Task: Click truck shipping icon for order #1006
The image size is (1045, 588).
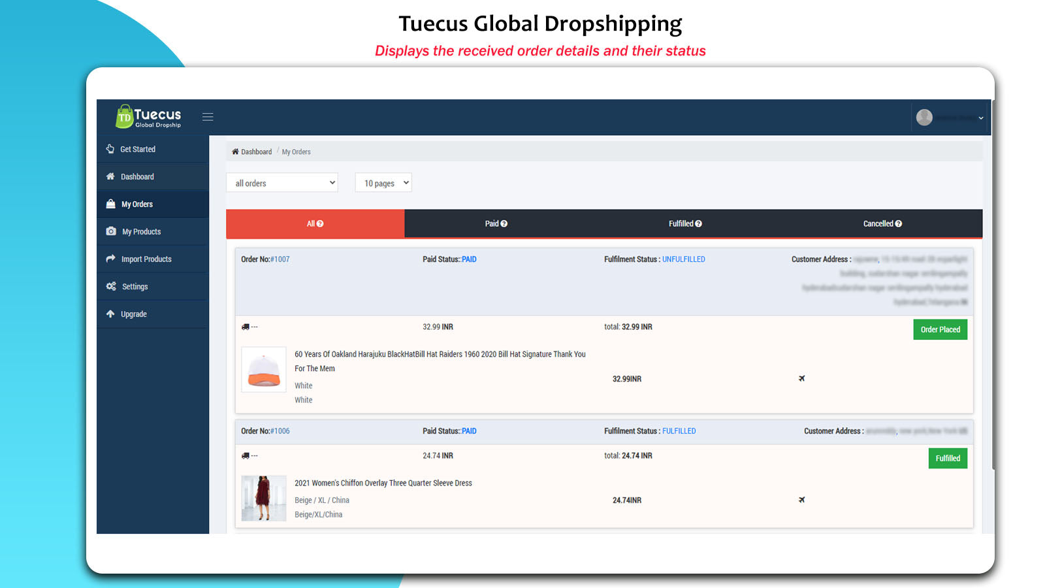Action: [246, 455]
